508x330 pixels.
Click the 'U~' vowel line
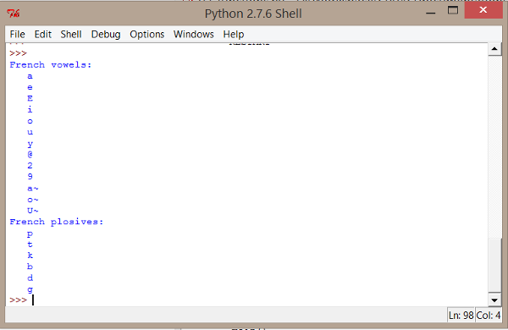point(33,211)
